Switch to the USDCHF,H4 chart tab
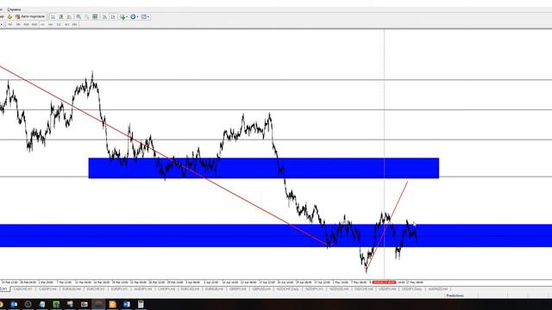This screenshot has width=552, height=310. pyautogui.click(x=363, y=289)
